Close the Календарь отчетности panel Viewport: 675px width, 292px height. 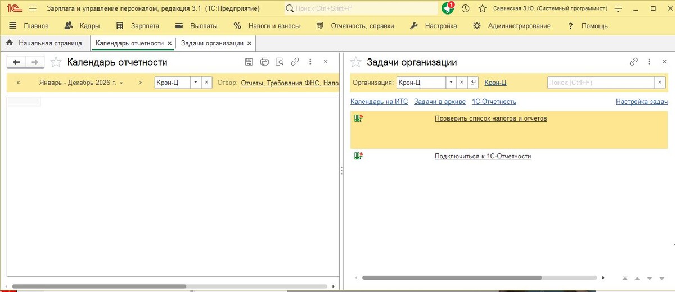tap(325, 62)
